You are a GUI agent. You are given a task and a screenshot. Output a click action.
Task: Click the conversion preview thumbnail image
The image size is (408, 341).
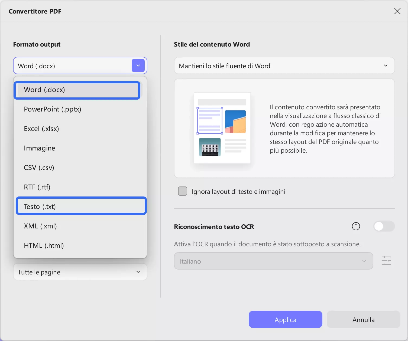(x=222, y=128)
